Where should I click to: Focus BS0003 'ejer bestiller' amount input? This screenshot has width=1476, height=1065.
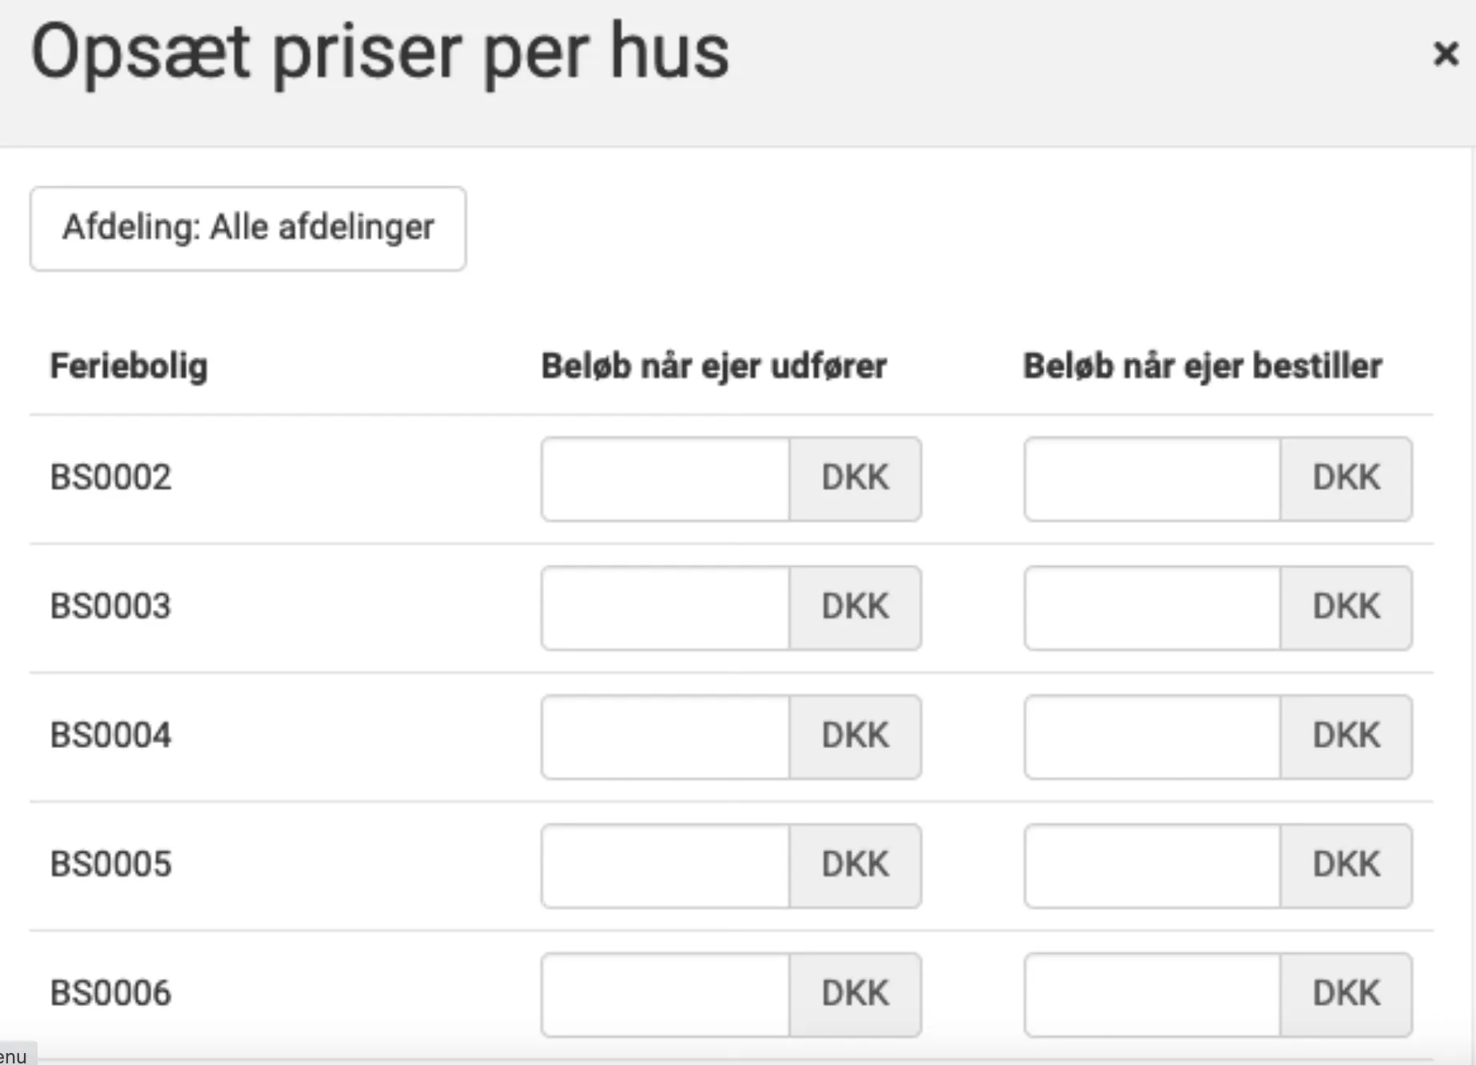coord(1152,608)
